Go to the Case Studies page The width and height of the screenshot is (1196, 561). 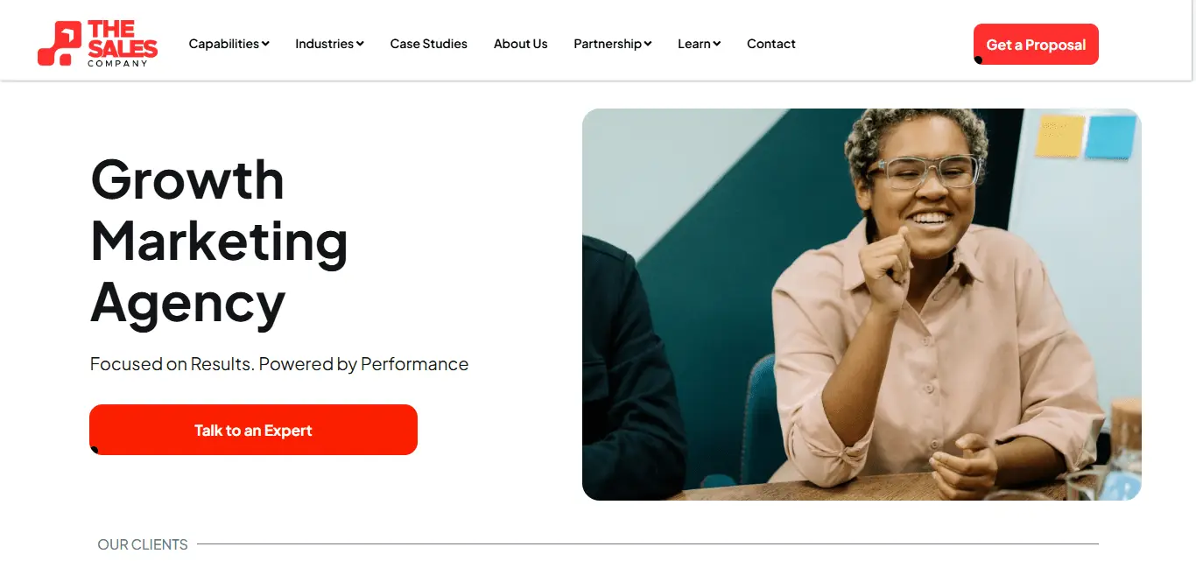point(429,44)
